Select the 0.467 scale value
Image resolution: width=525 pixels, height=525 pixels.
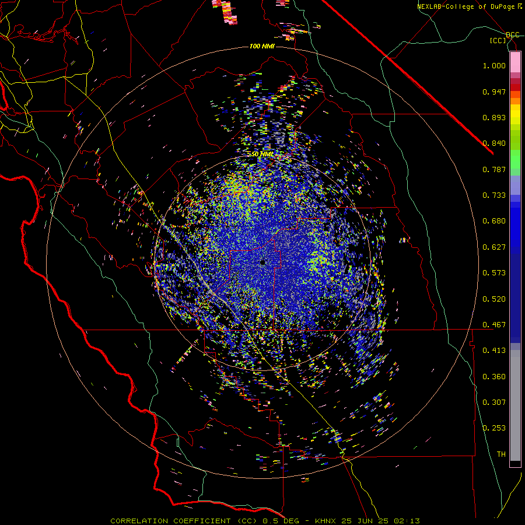point(494,325)
